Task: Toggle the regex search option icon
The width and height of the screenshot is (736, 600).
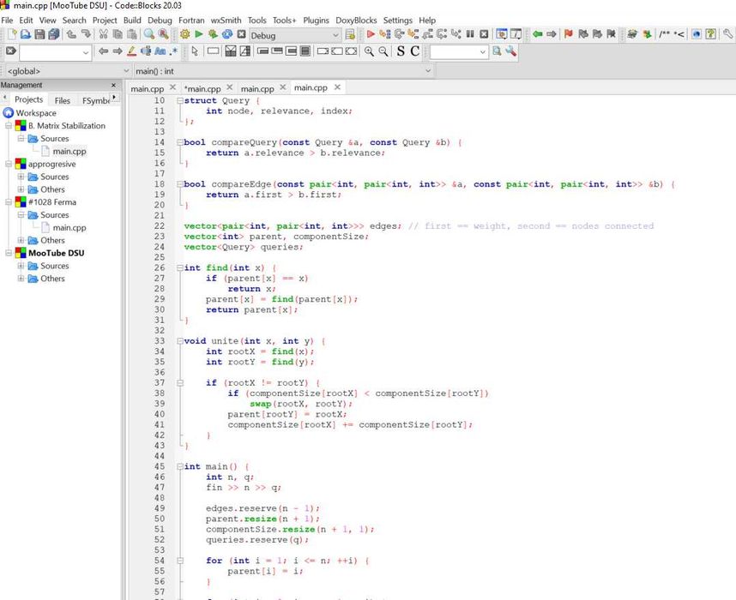Action: click(x=173, y=51)
